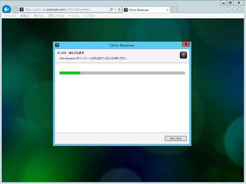Open the ファイル(F) menu
Image resolution: width=246 pixels, height=184 pixels.
[10, 16]
